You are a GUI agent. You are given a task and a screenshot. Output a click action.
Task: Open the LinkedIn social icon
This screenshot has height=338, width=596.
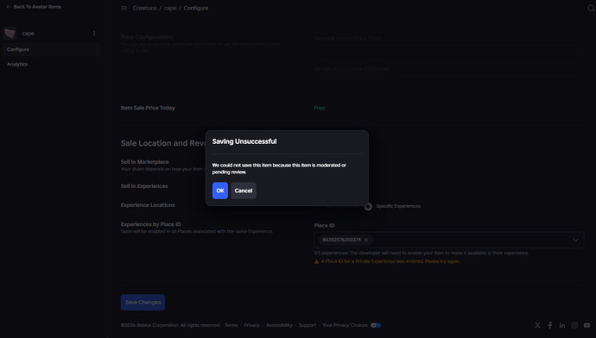tap(562, 325)
